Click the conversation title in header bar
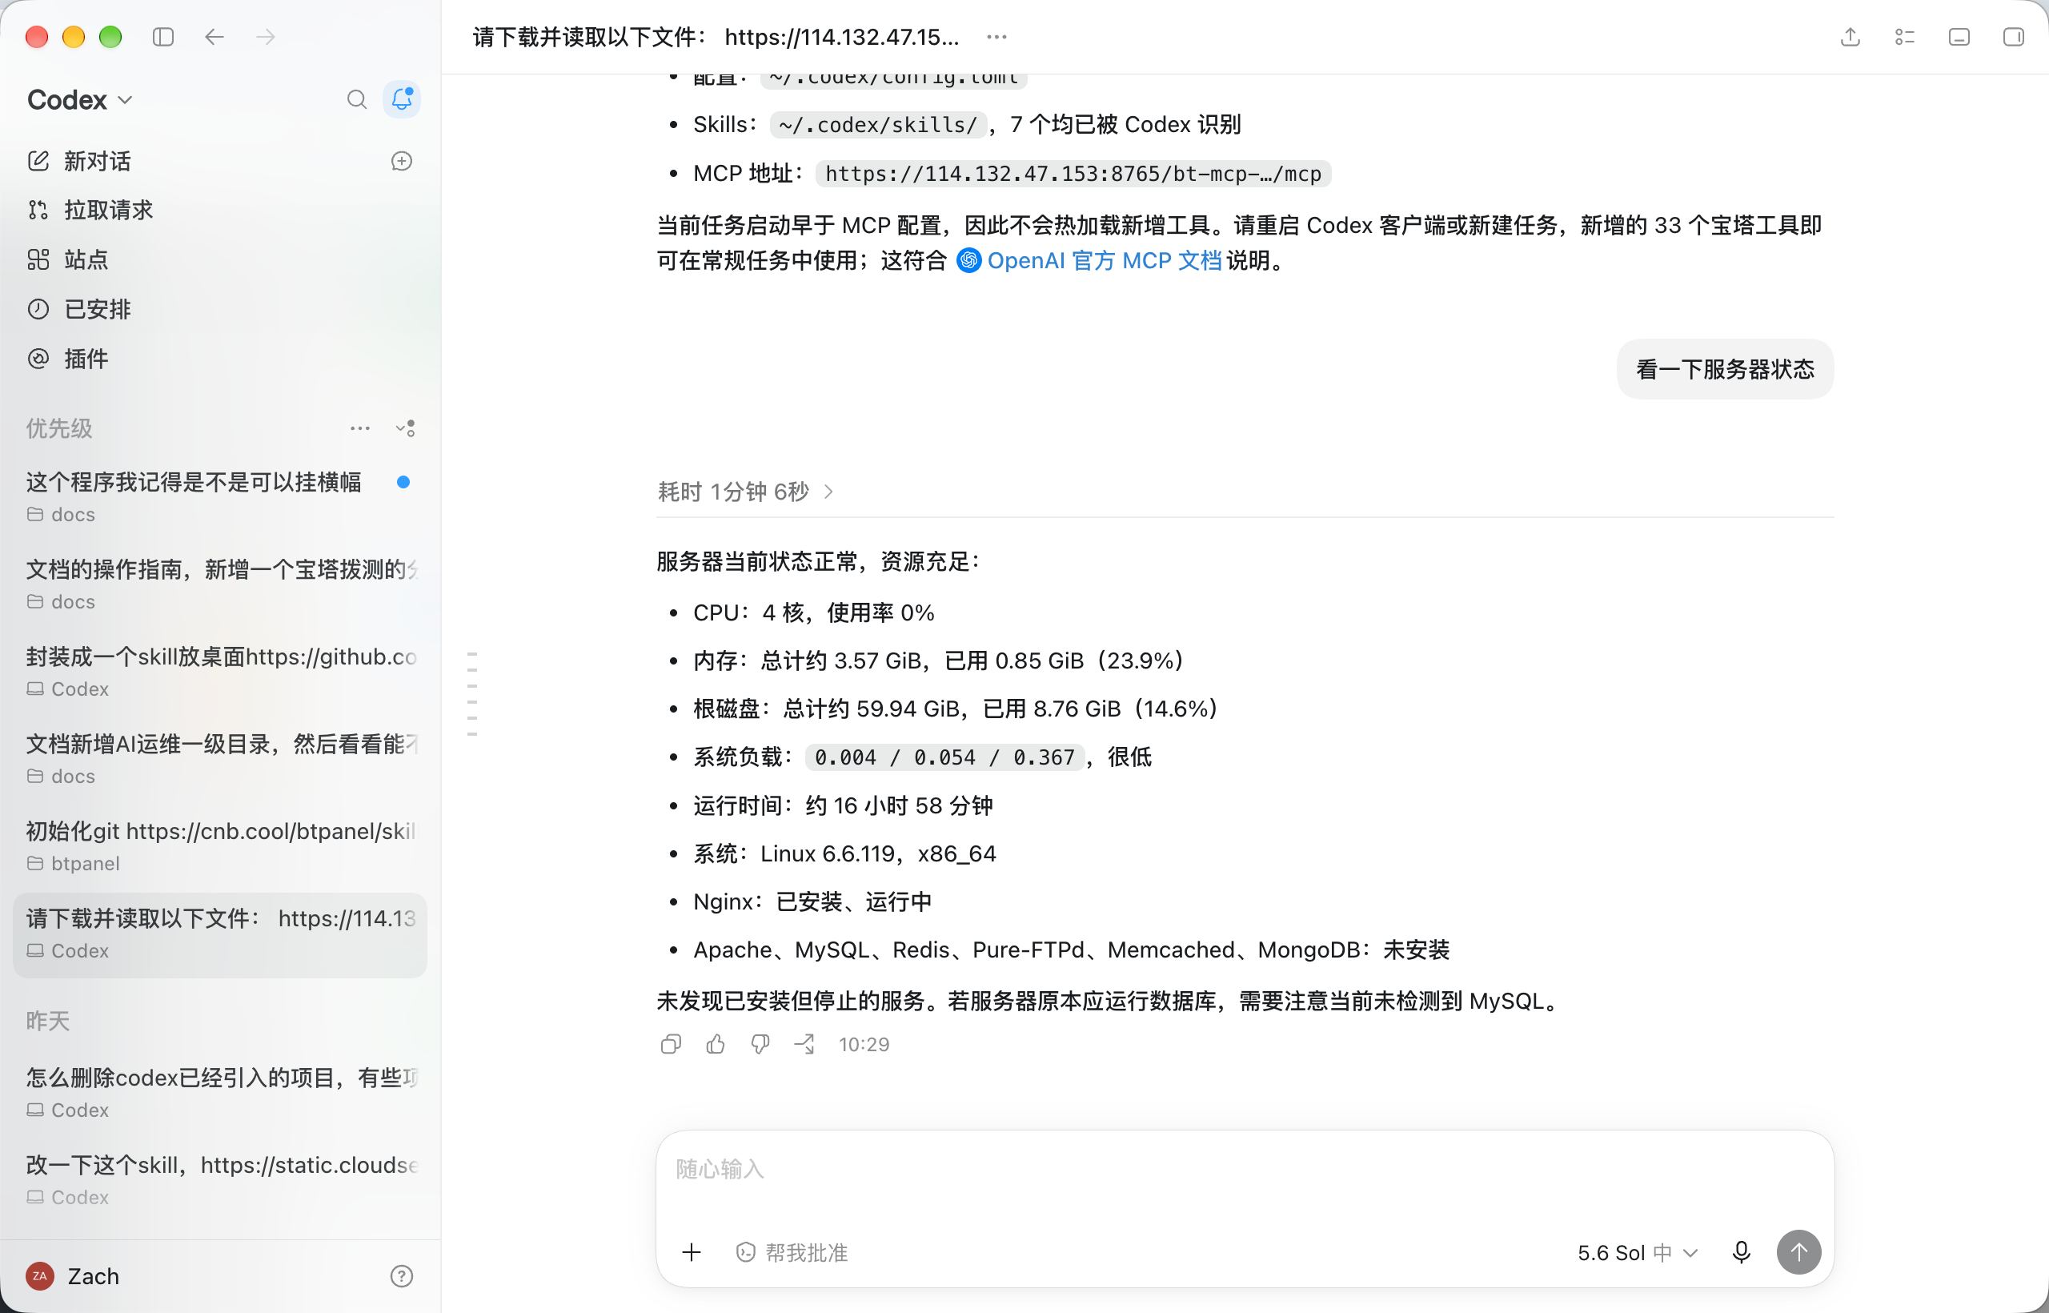2049x1313 pixels. click(x=716, y=37)
